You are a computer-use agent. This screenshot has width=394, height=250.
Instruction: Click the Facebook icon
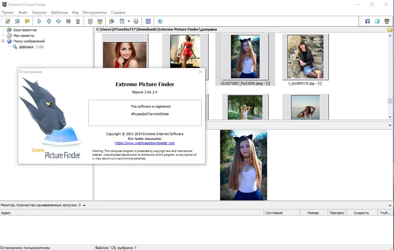coord(368,21)
